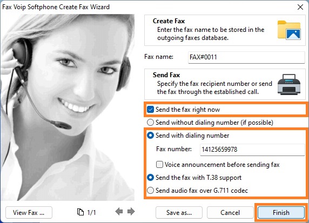This screenshot has width=309, height=223.
Task: Choose Send the fax with T.38 support
Action: tap(150, 178)
